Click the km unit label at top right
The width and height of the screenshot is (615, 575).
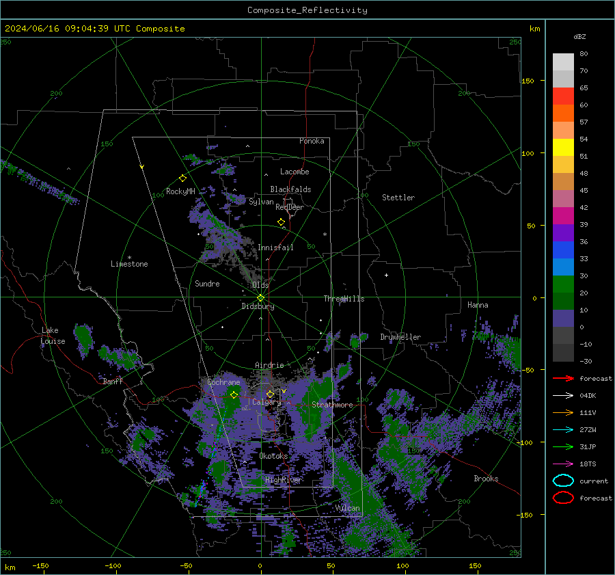click(534, 29)
